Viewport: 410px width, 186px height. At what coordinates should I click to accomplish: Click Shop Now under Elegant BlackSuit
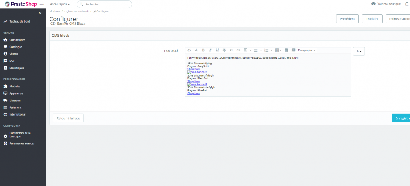[194, 81]
